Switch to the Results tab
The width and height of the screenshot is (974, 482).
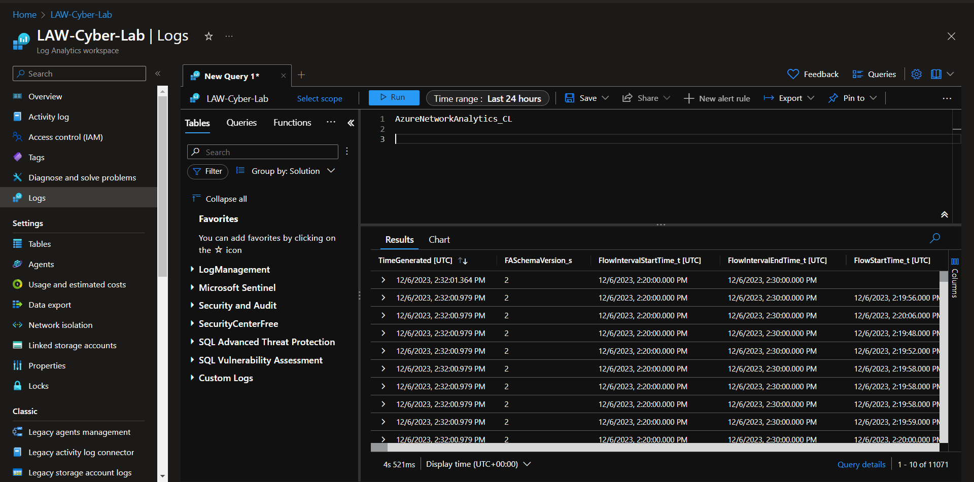tap(399, 240)
